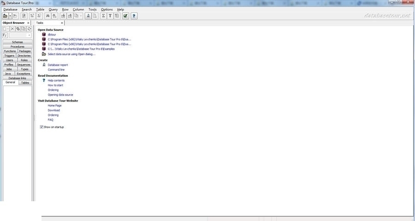Switch to the Functions tab
This screenshot has width=415, height=221.
point(10,51)
